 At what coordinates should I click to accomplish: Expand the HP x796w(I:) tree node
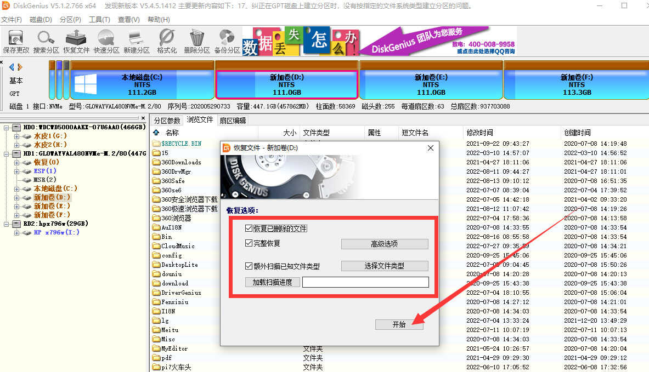point(16,233)
